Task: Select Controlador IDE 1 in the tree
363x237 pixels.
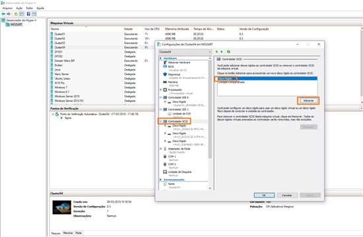Action: click(178, 109)
